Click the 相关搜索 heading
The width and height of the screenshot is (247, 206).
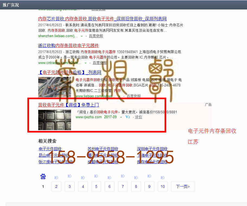coord(47,141)
